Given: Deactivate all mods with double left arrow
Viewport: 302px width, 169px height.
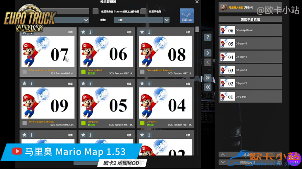Looking at the screenshot, I should 208,87.
